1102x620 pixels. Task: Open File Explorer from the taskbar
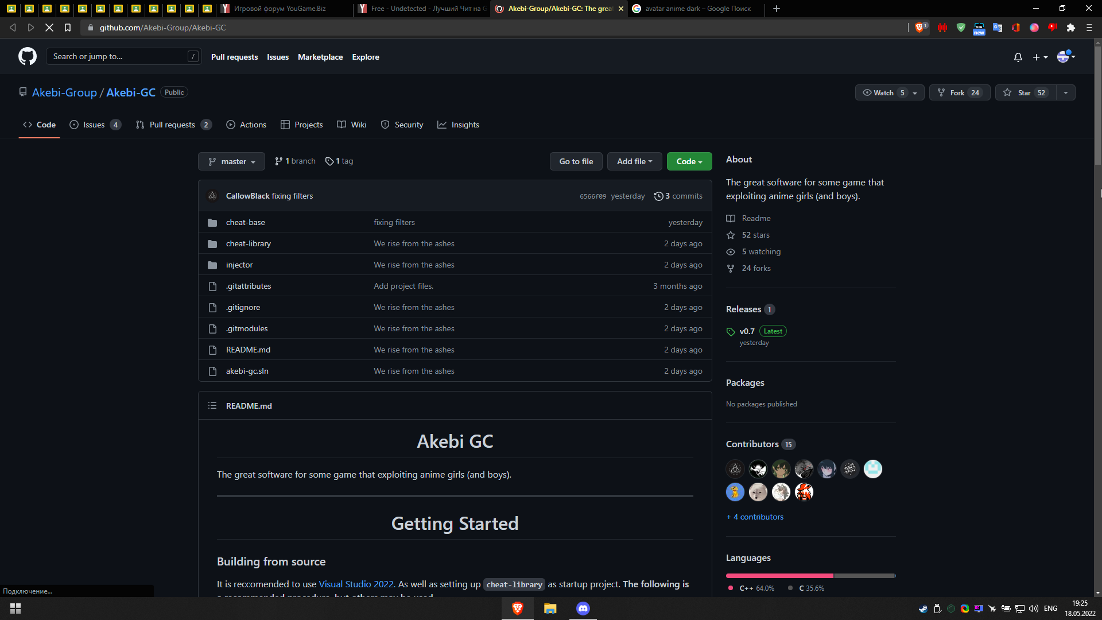coord(550,609)
